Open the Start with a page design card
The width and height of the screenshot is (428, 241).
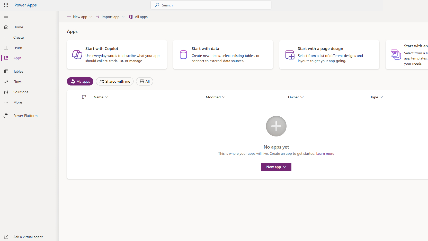pos(329,55)
